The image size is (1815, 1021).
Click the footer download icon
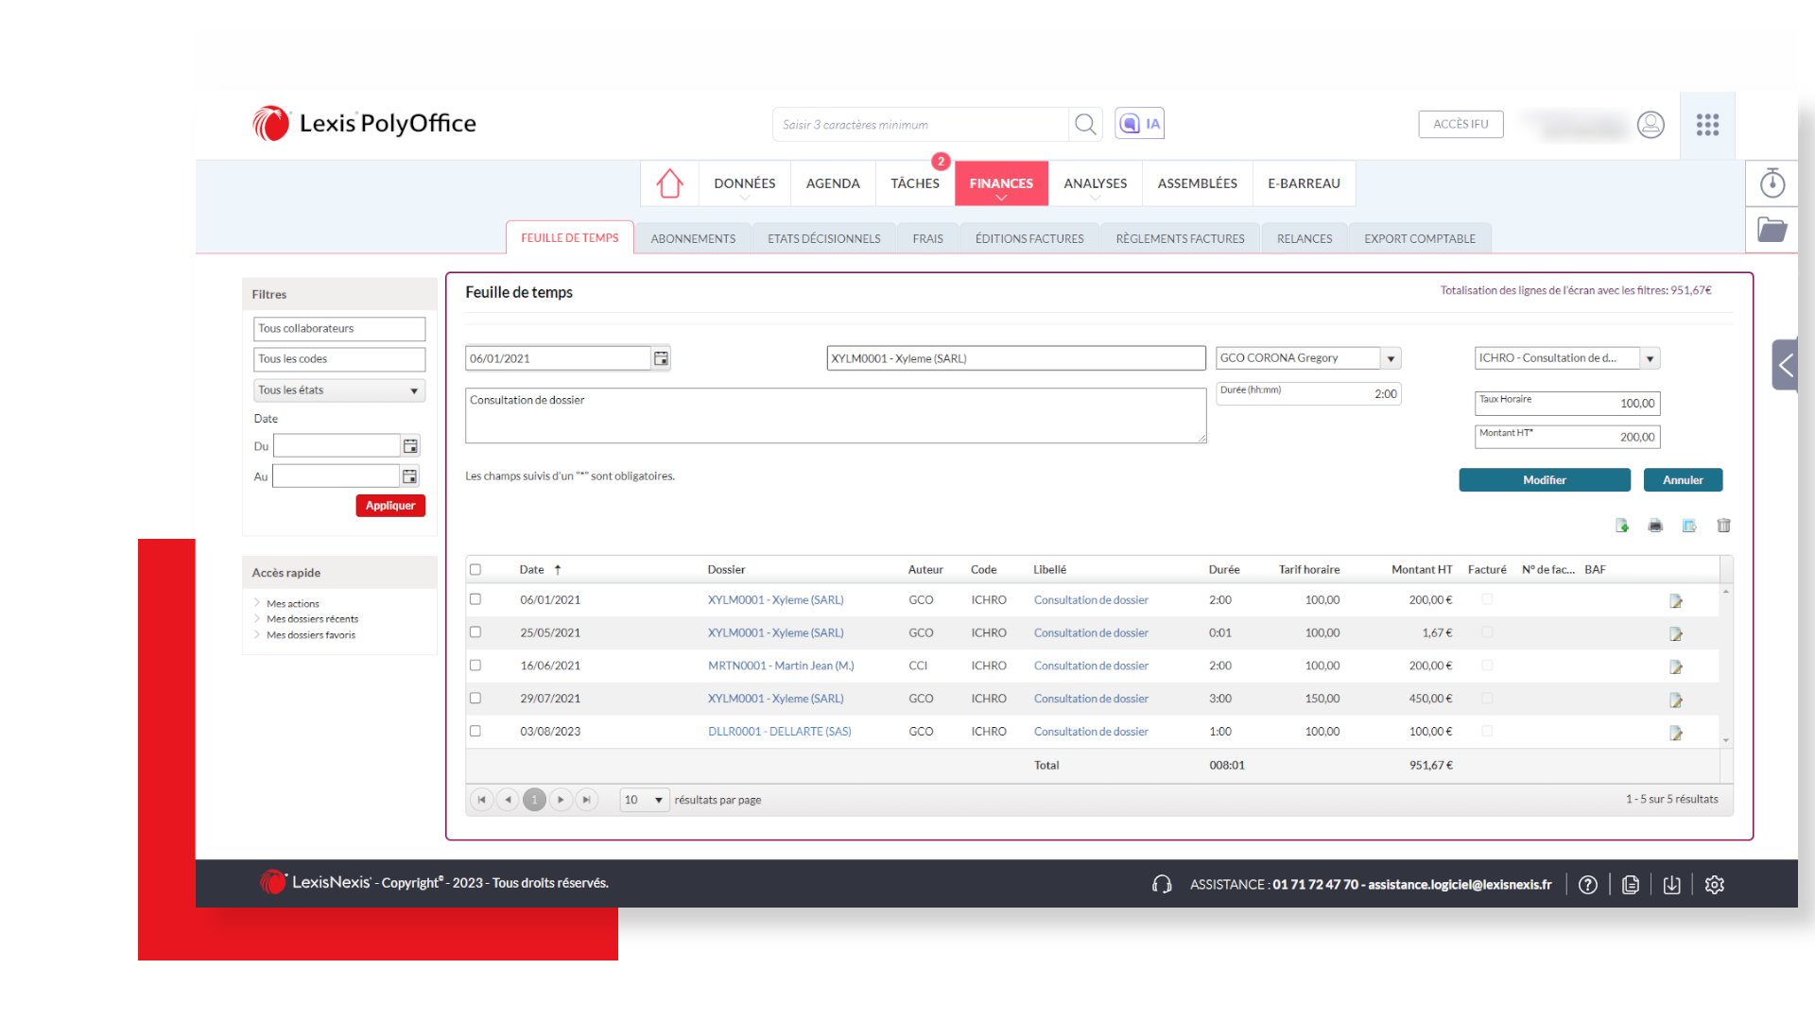[x=1672, y=885]
